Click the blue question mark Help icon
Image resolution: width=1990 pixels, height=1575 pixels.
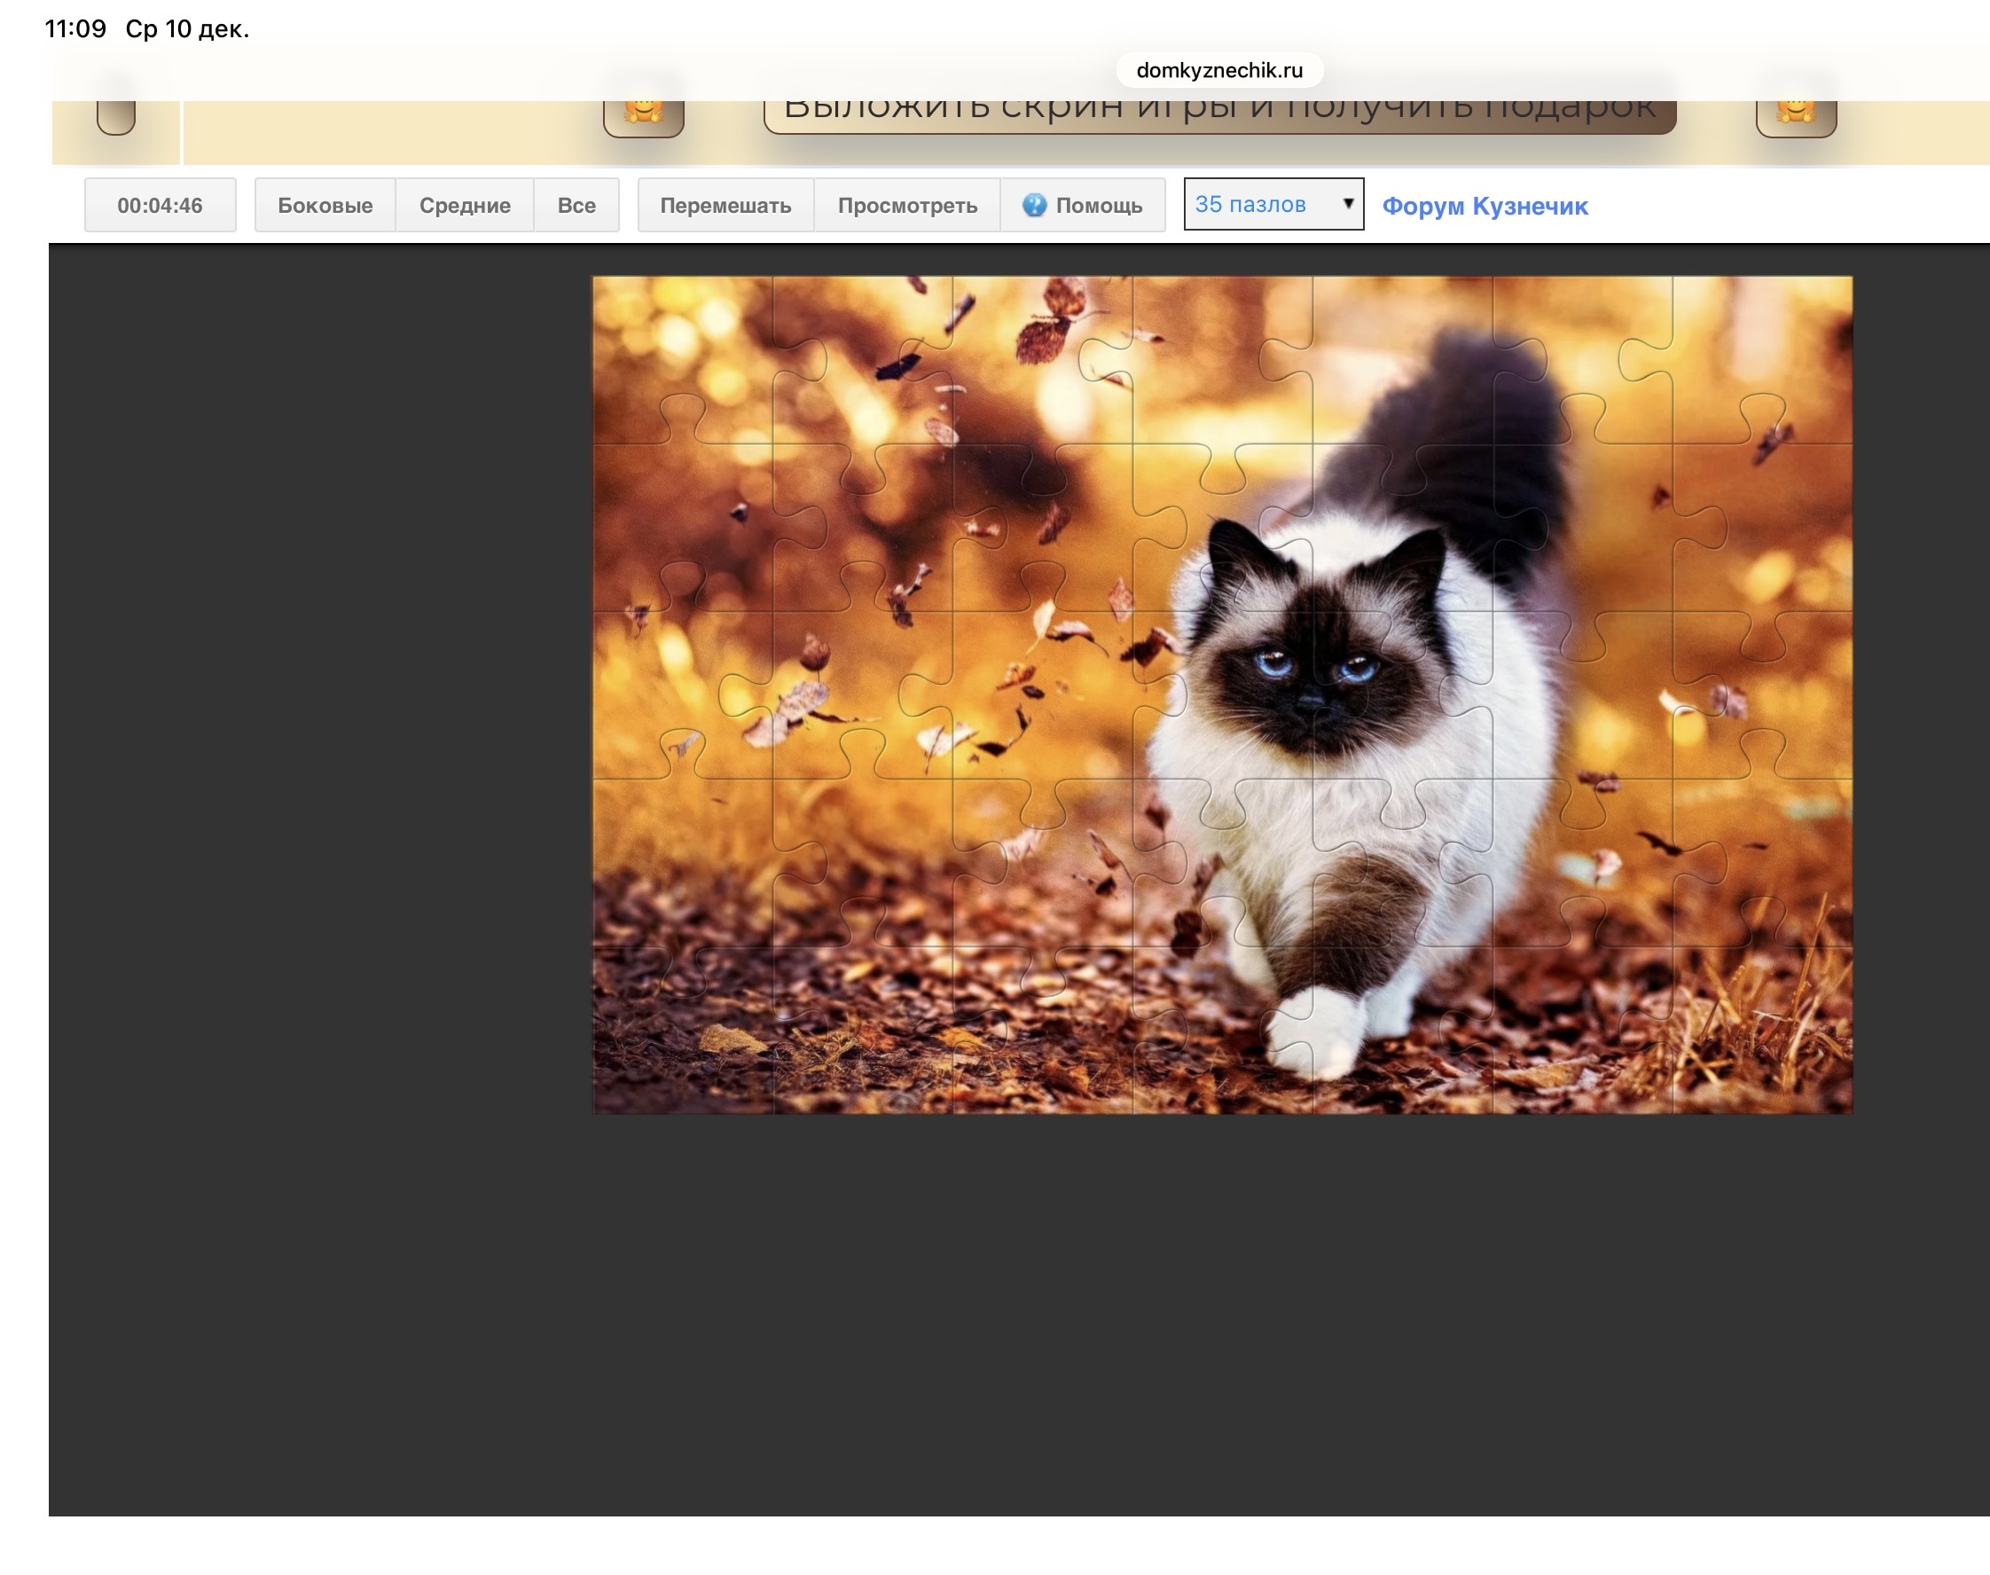(x=1034, y=205)
